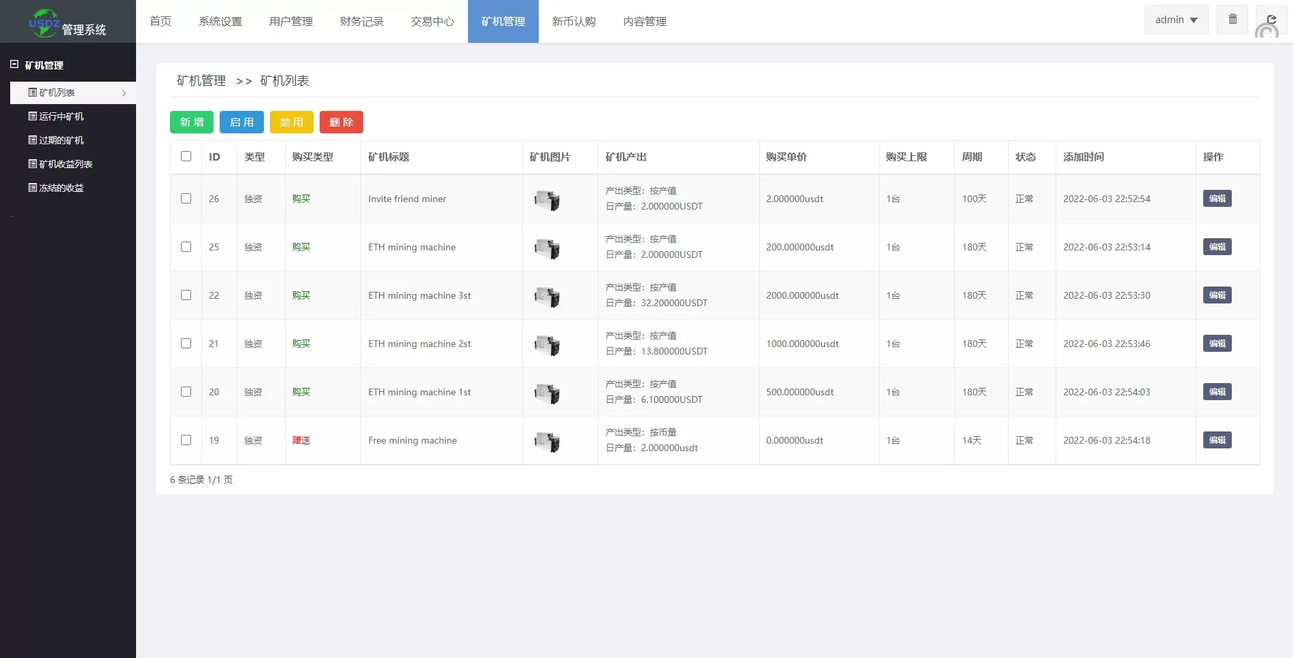The height and width of the screenshot is (658, 1293).
Task: Click the green 新增 button
Action: tap(191, 122)
